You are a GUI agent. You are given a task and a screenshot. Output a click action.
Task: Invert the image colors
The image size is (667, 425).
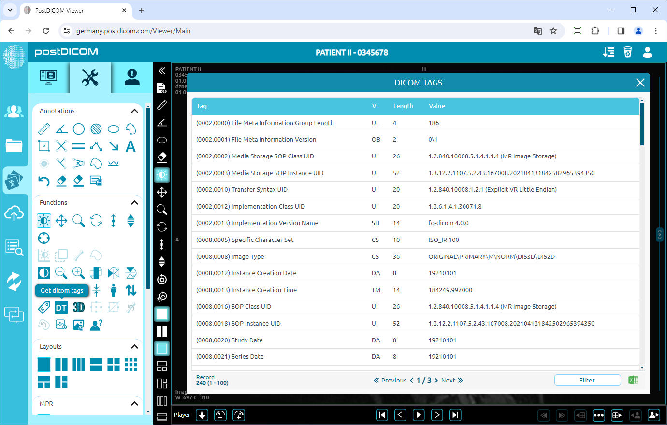click(x=43, y=273)
